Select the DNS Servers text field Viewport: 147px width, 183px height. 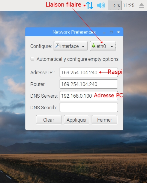pos(88,96)
